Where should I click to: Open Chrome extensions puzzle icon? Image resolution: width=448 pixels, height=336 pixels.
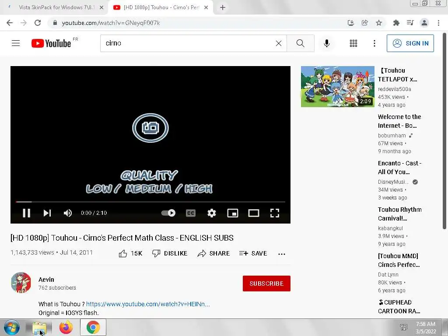(396, 23)
